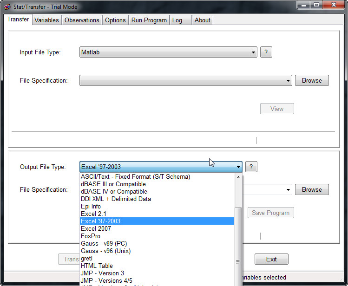Click the Exit button
Image resolution: width=348 pixels, height=286 pixels.
[271, 259]
